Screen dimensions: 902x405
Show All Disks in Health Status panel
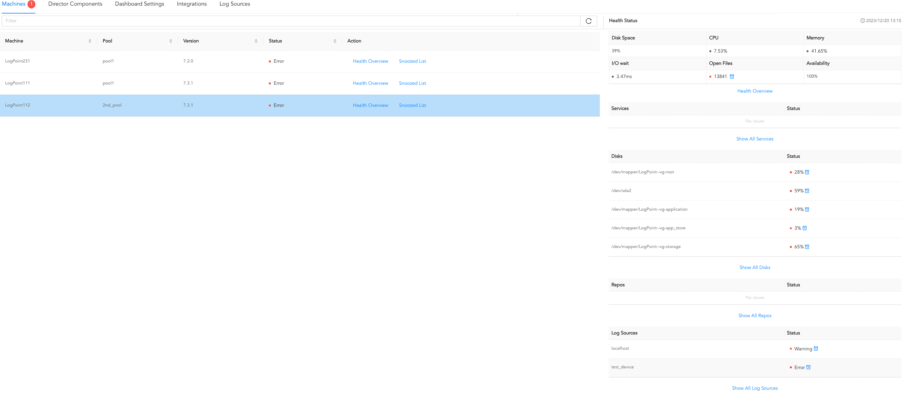pyautogui.click(x=755, y=267)
